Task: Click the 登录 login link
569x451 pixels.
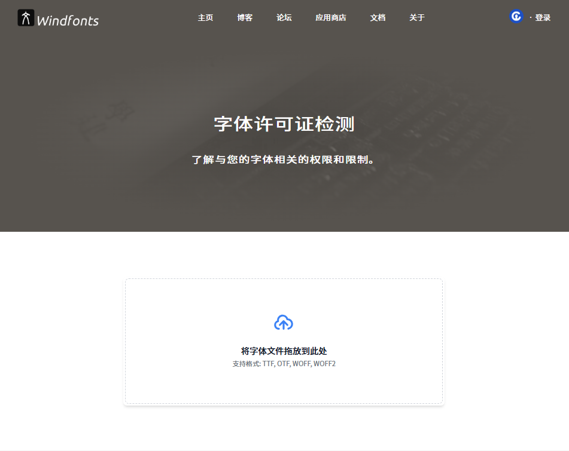Action: [x=543, y=18]
